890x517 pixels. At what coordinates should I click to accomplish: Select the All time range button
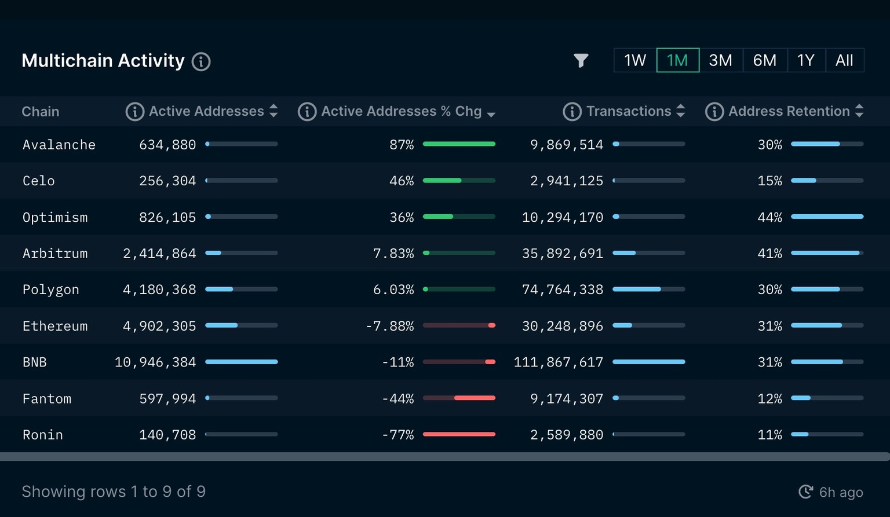(844, 60)
